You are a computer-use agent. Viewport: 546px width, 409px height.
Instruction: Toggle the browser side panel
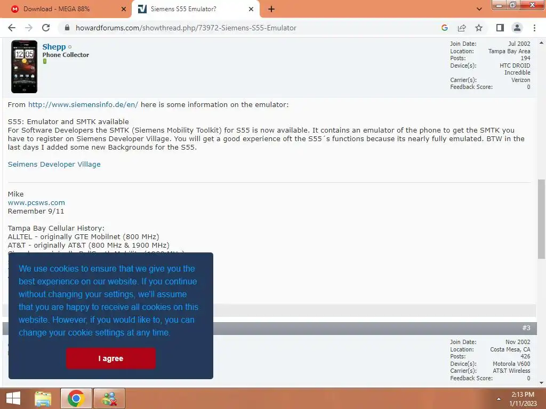point(500,28)
